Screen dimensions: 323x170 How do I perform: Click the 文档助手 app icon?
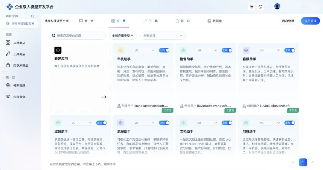pyautogui.click(x=183, y=123)
